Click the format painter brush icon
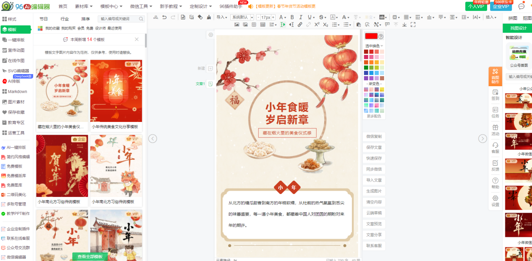532x261 pixels. coord(209,17)
